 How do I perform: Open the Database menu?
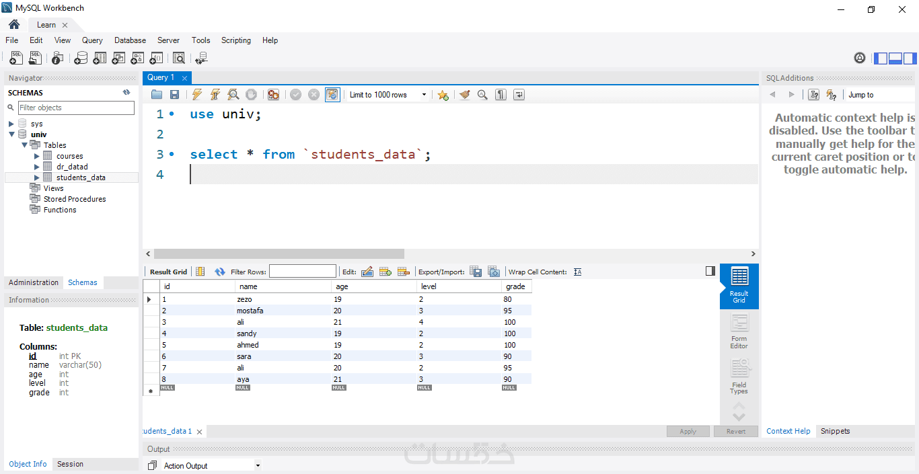pyautogui.click(x=130, y=40)
